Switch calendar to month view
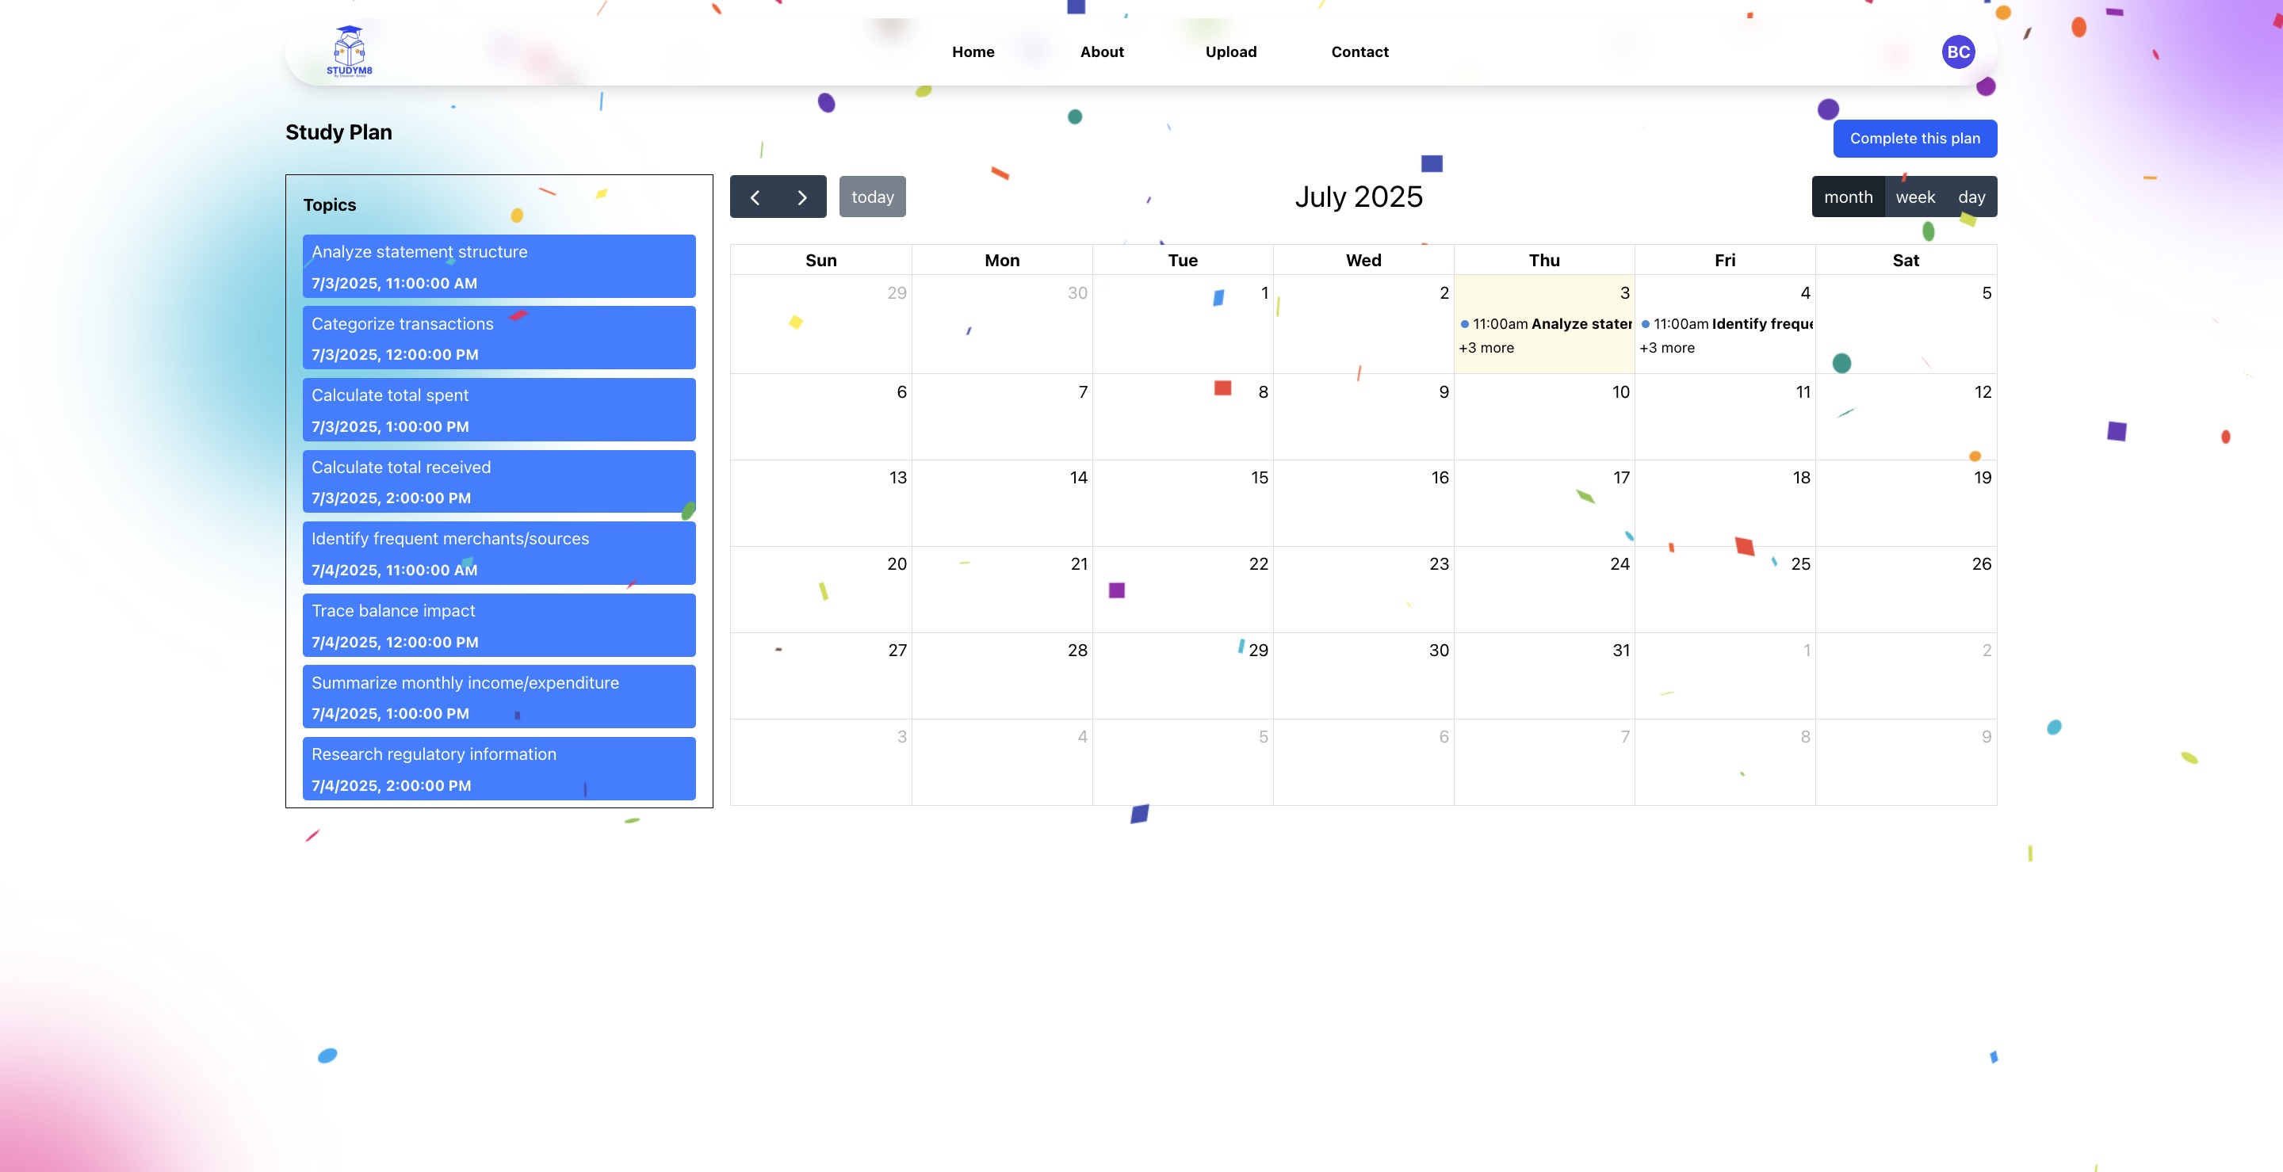 pos(1848,197)
